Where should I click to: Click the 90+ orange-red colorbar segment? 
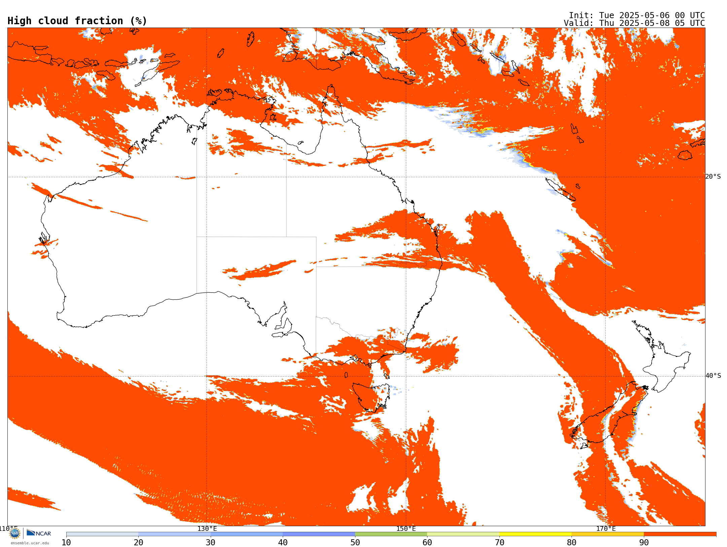pyautogui.click(x=680, y=534)
